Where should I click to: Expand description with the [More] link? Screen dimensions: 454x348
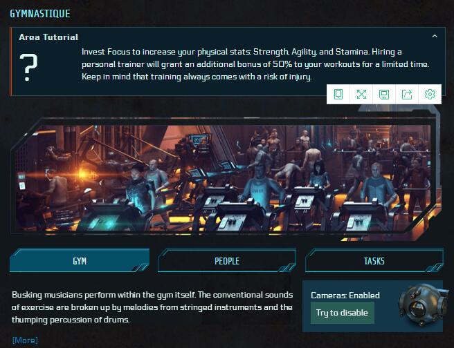[25, 340]
